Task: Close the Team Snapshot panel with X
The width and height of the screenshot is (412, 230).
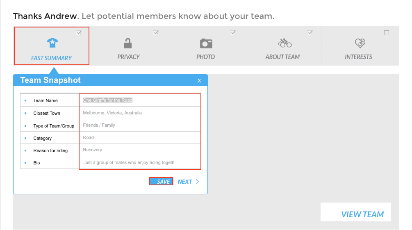Action: click(199, 81)
